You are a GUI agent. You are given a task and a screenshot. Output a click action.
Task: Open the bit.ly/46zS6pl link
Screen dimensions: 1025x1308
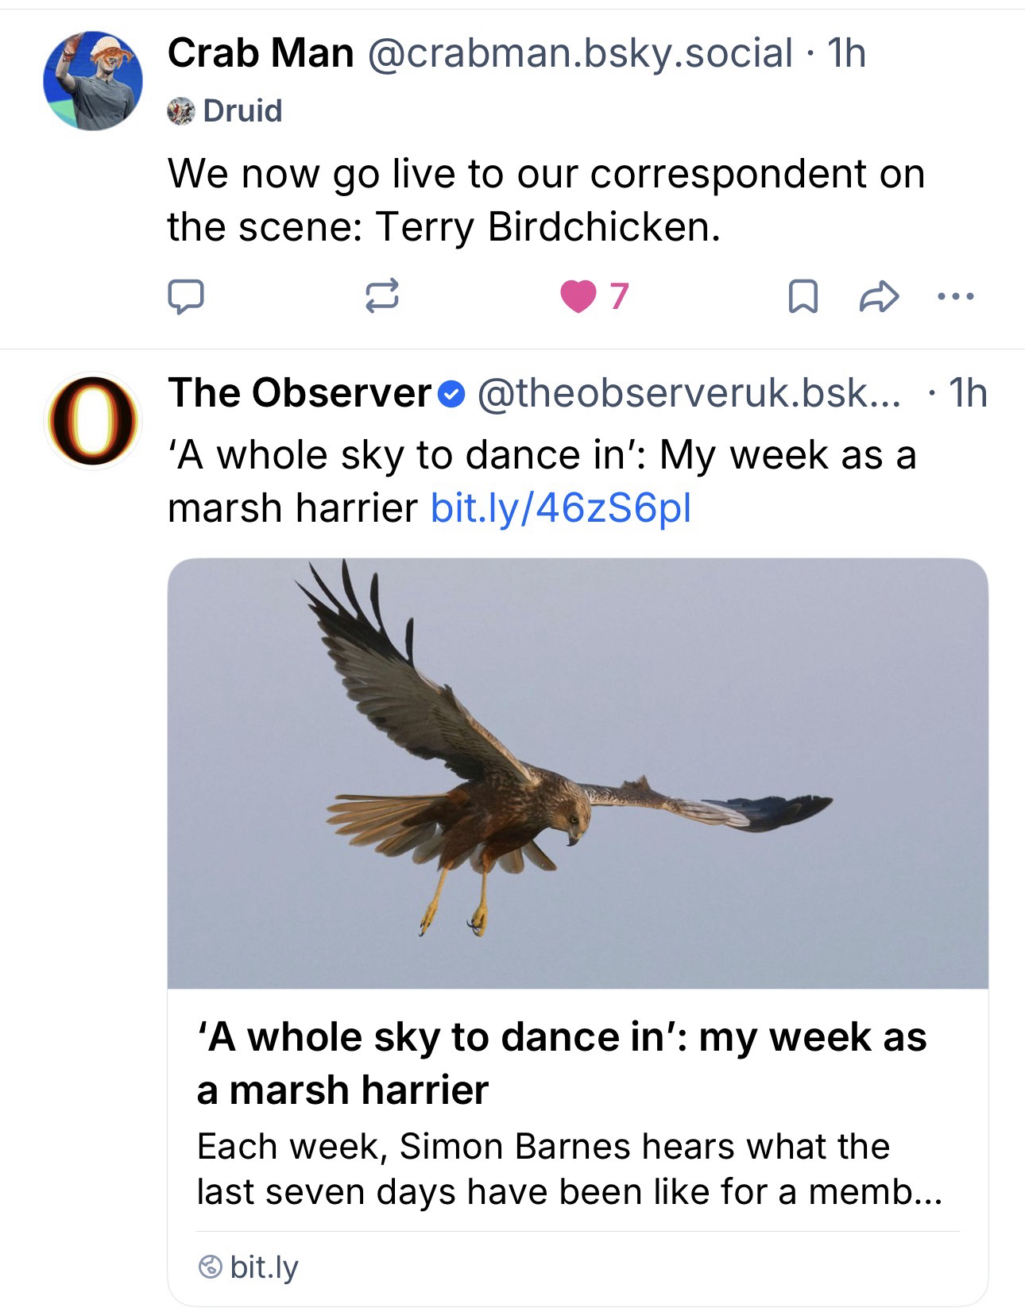(x=560, y=508)
